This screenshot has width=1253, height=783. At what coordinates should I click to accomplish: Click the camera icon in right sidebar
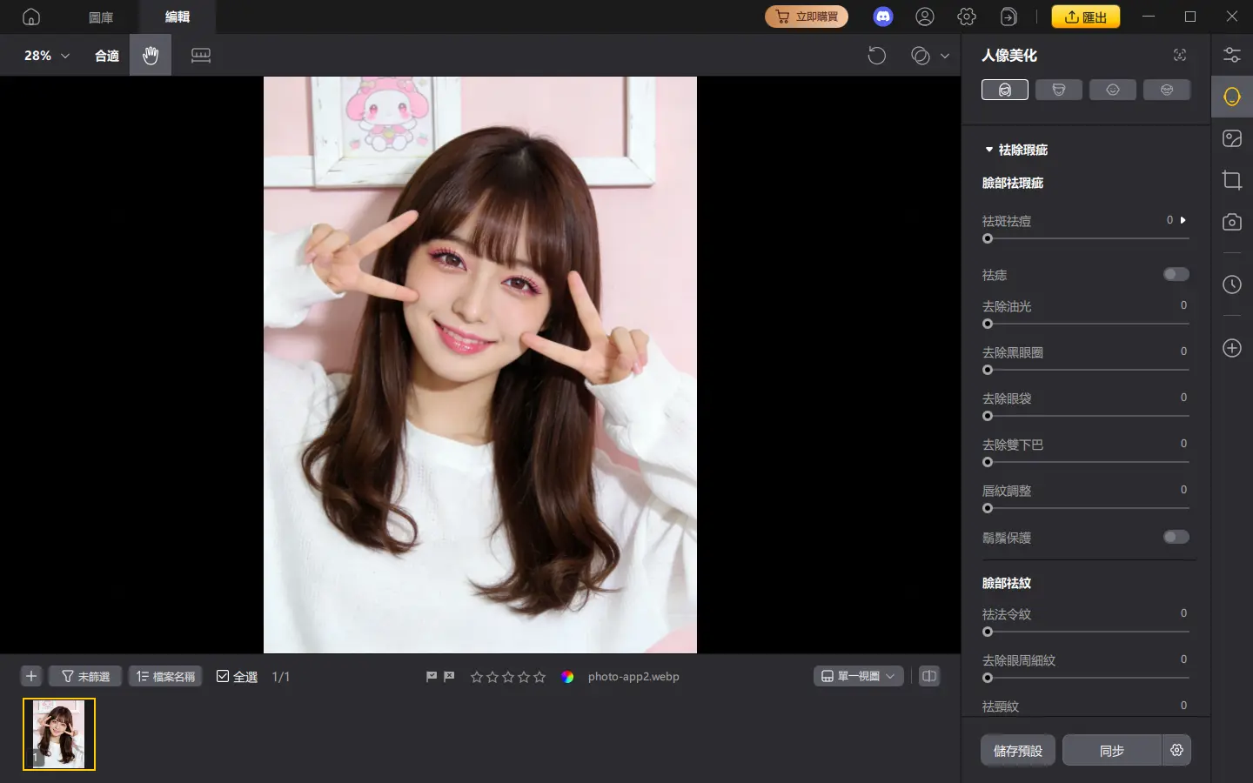tap(1232, 222)
